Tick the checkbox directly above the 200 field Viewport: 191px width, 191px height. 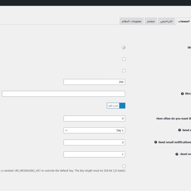[124, 71]
